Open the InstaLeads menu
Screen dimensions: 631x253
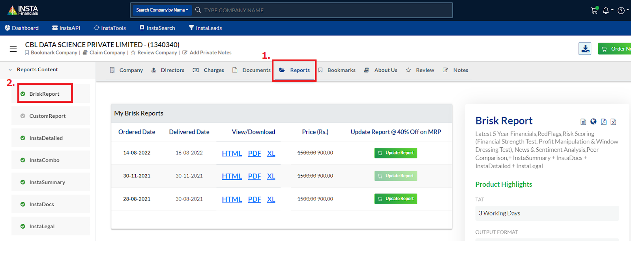(205, 28)
